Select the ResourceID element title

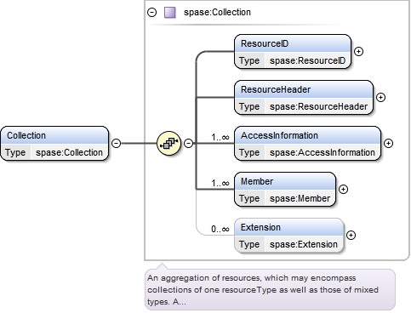265,43
